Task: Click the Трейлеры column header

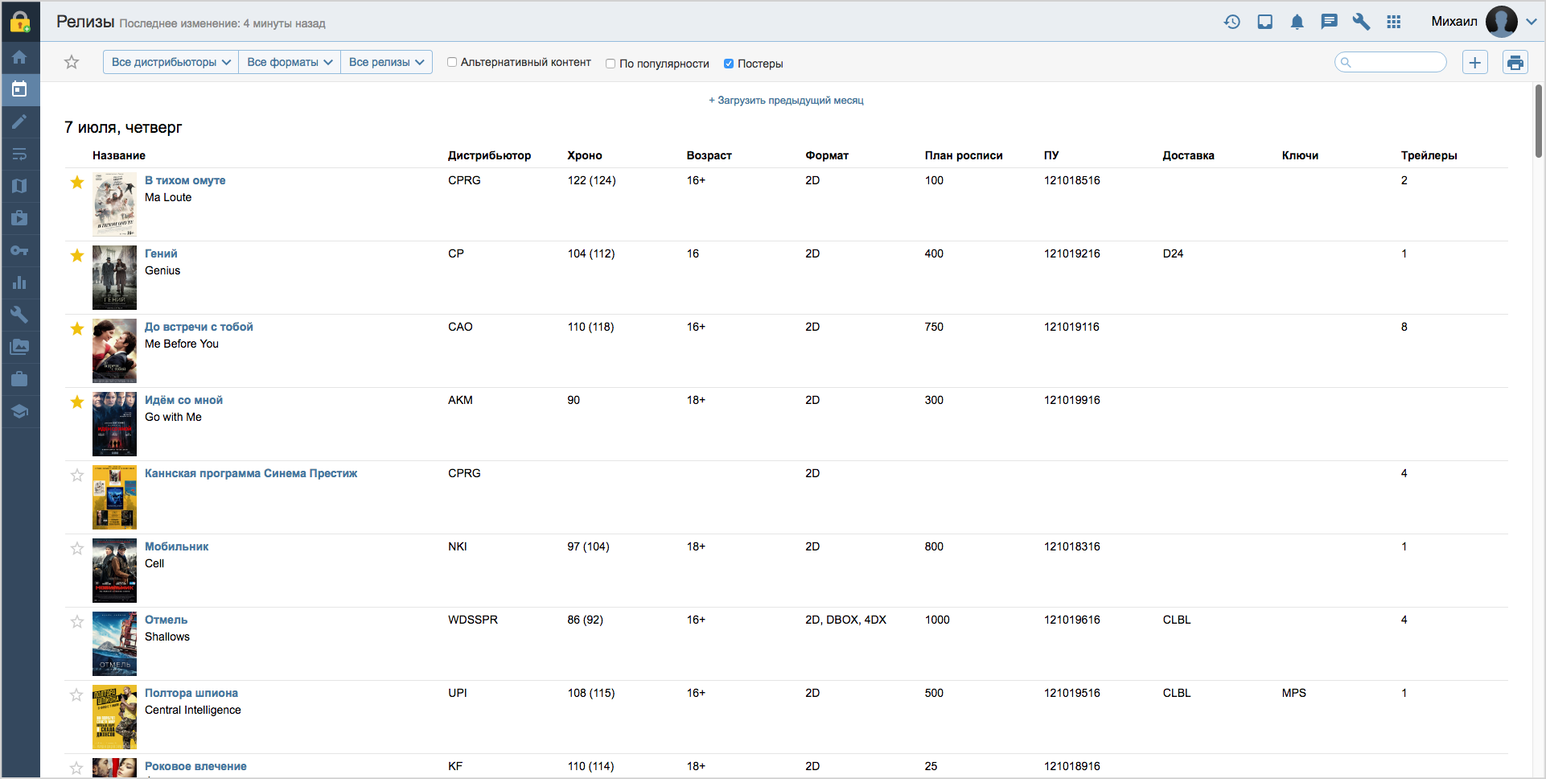Action: pyautogui.click(x=1429, y=155)
